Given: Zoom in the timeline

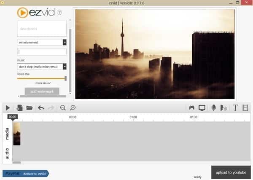Looking at the screenshot, I should (73, 108).
